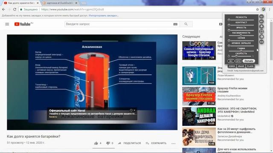Click the address bar URL
This screenshot has width=273, height=153.
73,9
